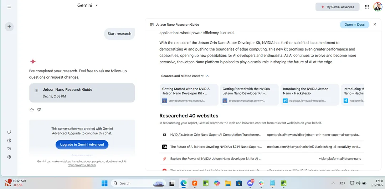Viewport: 385px width, 189px height.
Task: Open the Activity history icon in sidebar
Action: pos(9,148)
